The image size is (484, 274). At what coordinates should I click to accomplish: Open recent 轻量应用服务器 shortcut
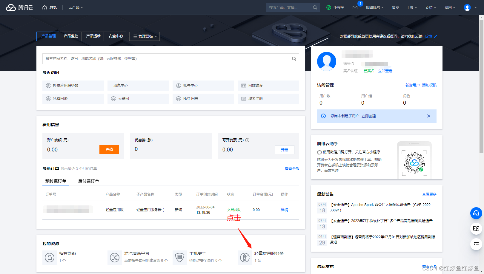tap(73, 86)
